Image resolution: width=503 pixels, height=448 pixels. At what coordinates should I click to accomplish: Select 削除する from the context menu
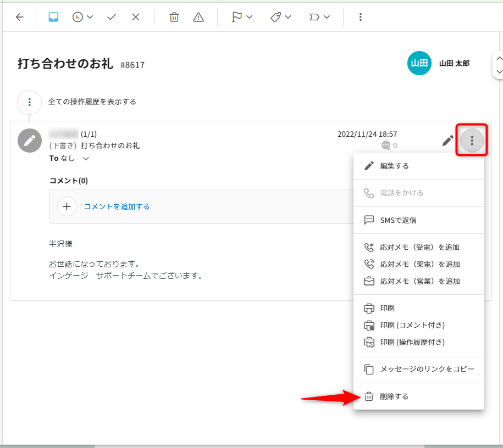pyautogui.click(x=394, y=396)
